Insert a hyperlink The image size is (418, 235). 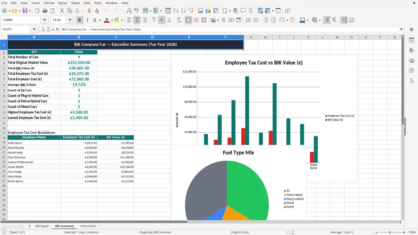coord(236,11)
